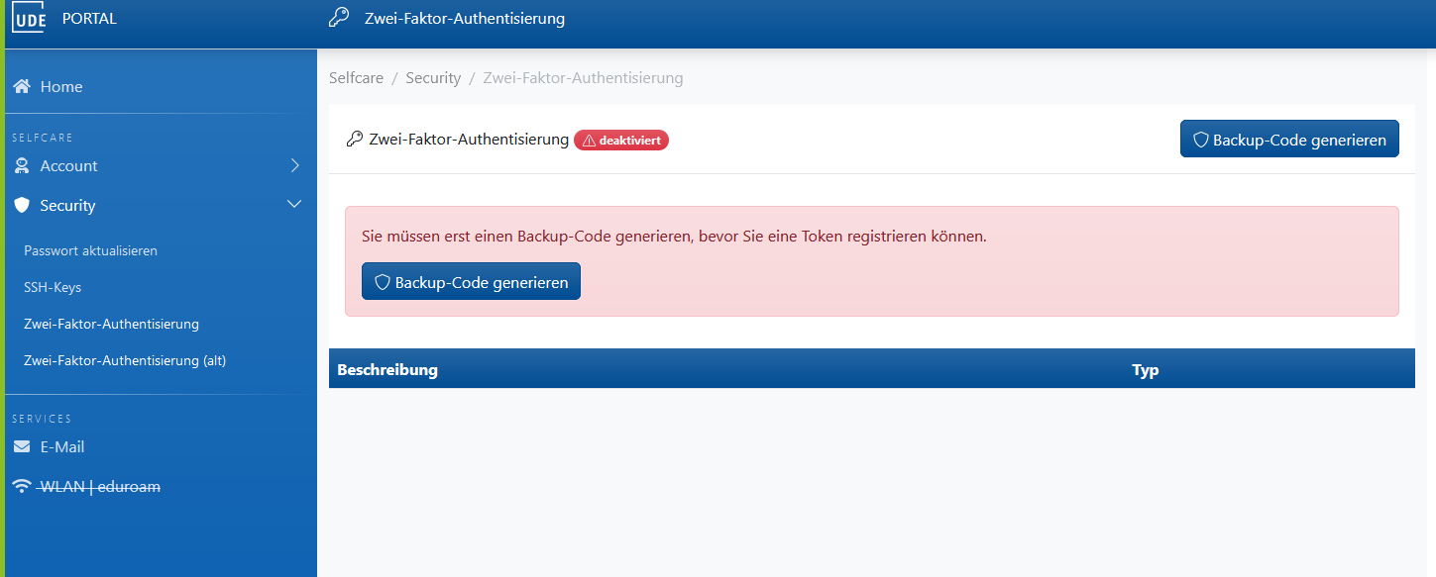Select Zwei-Faktor-Authentisierung in sidebar
Screen dimensions: 1436x577
[x=111, y=325]
